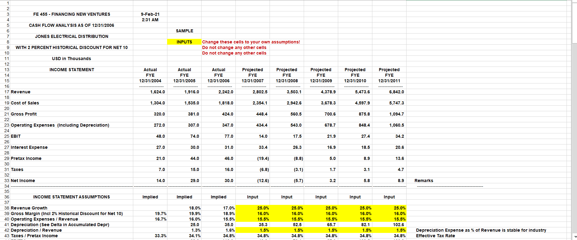Select Pretax Income value (19.4)
Viewport: 577px width, 240px height.
[x=263, y=158]
